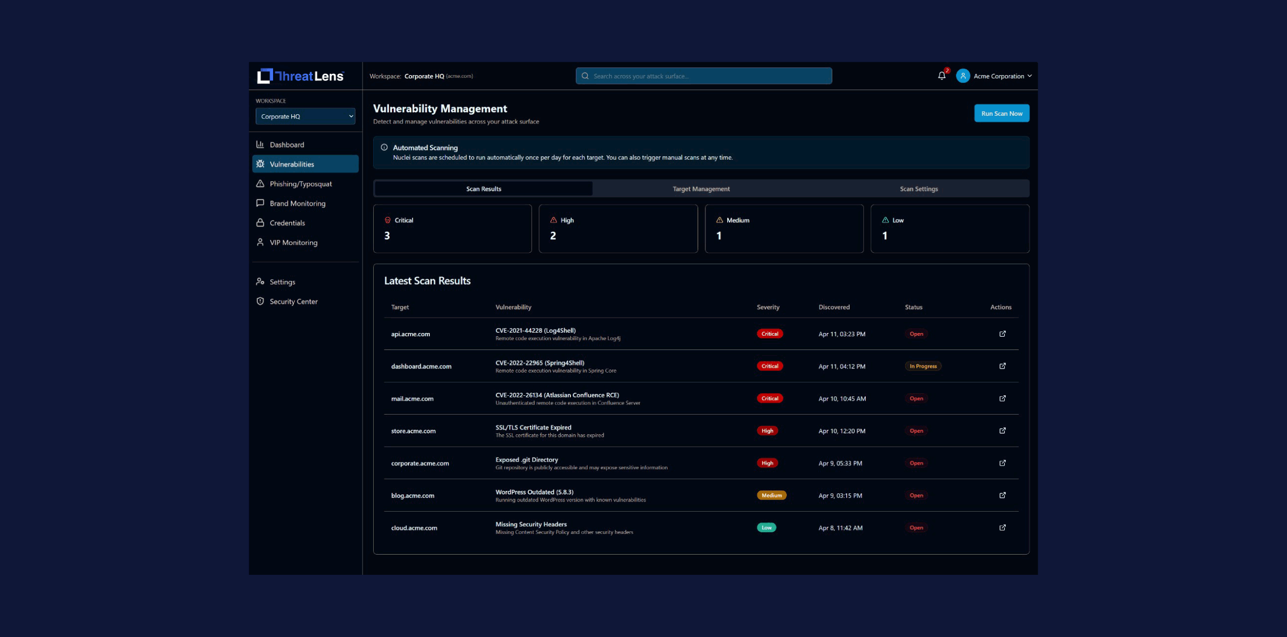Open the Acme Corporation account menu chevron
This screenshot has width=1287, height=637.
(x=1030, y=76)
